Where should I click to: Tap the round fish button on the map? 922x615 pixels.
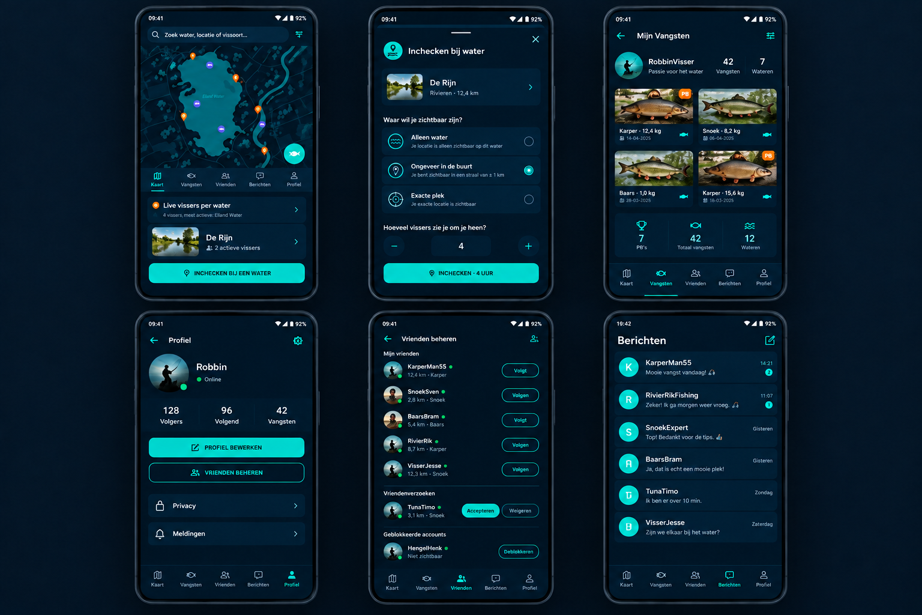(294, 154)
